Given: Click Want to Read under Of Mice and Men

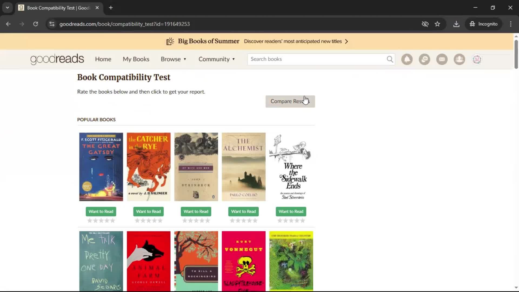Looking at the screenshot, I should 196,211.
